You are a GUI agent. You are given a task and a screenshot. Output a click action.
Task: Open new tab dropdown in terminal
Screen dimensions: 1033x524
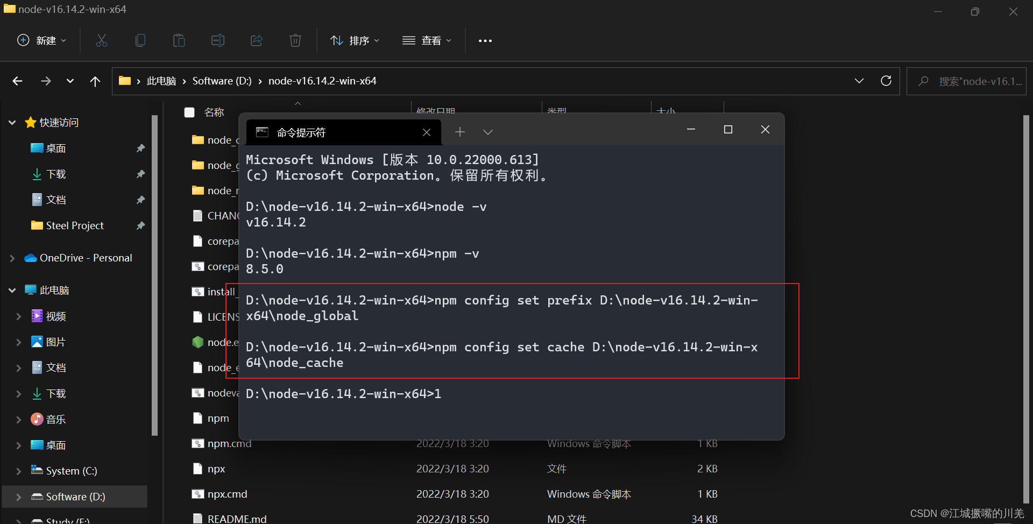(487, 132)
